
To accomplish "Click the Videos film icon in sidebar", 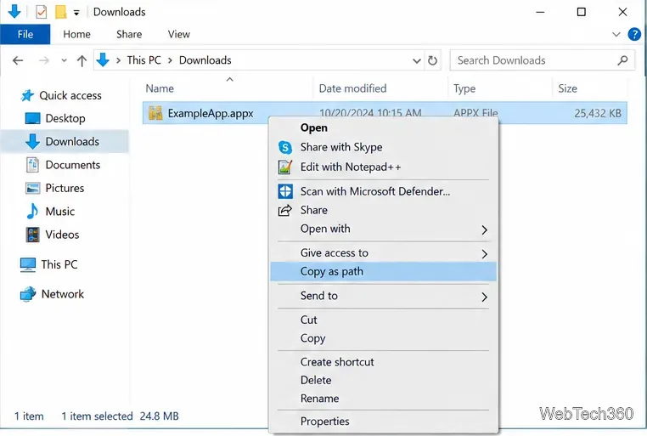I will click(x=32, y=235).
